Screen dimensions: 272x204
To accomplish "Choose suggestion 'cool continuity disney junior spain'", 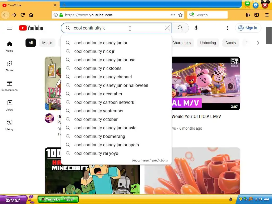I will pos(116,145).
